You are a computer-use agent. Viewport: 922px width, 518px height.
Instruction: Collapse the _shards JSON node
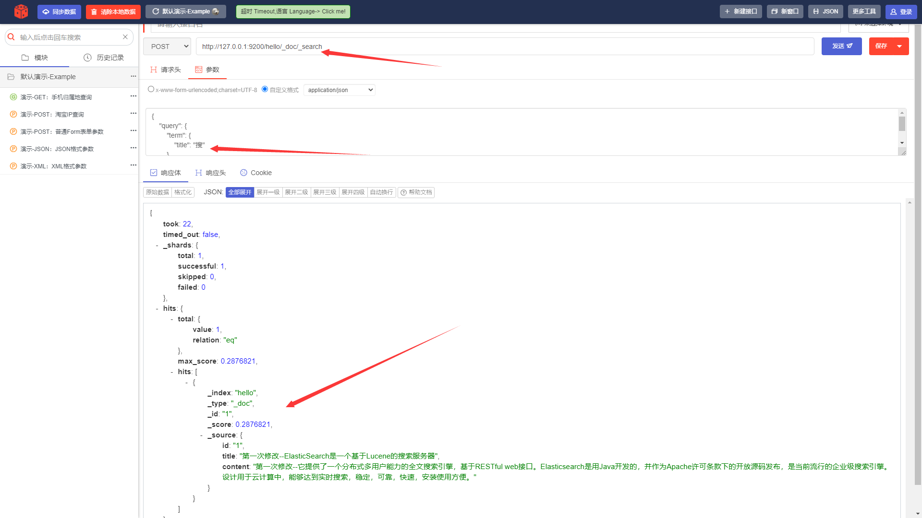[x=157, y=245]
